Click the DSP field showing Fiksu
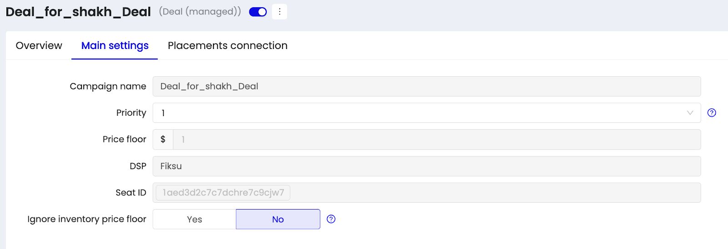 click(426, 166)
